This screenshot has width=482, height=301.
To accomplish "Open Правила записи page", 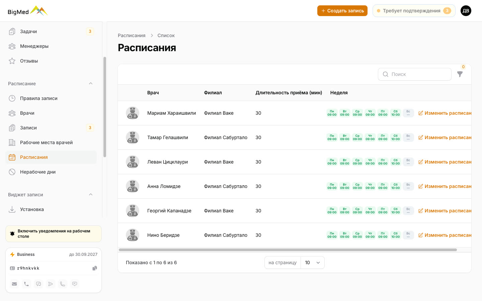I will pyautogui.click(x=51, y=98).
